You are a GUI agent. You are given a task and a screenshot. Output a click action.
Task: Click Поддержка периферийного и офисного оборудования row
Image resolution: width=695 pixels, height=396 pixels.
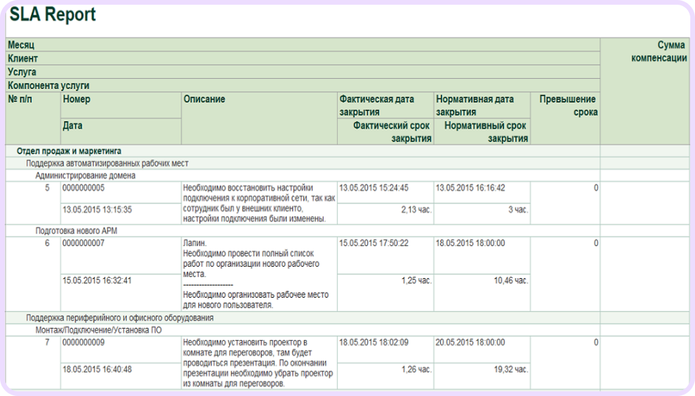tap(119, 318)
